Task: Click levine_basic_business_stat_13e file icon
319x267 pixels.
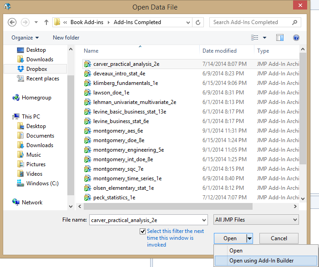Action: point(87,112)
